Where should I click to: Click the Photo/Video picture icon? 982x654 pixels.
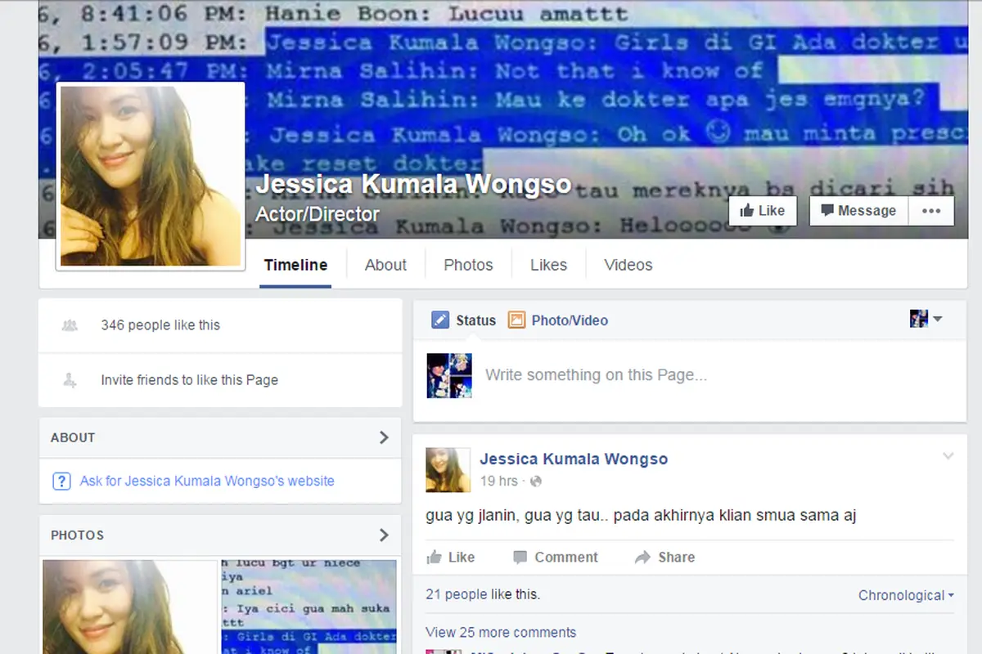pos(516,320)
